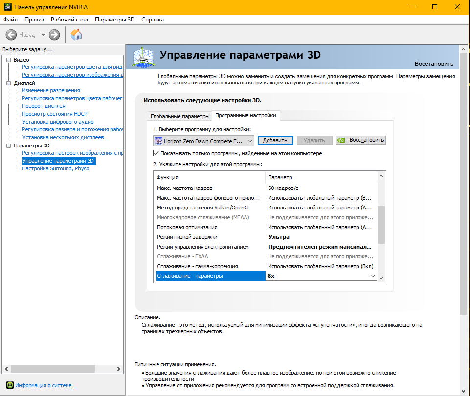The height and width of the screenshot is (396, 470).
Task: Open the Файл menu
Action: coord(10,20)
